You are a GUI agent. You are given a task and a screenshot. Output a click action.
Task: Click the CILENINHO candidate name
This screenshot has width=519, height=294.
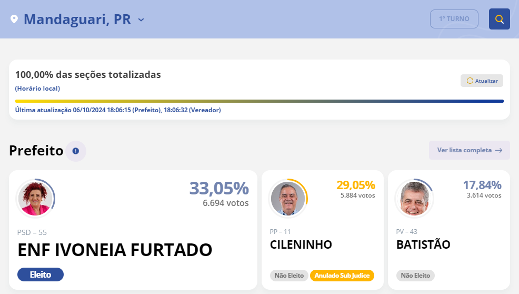coord(301,244)
